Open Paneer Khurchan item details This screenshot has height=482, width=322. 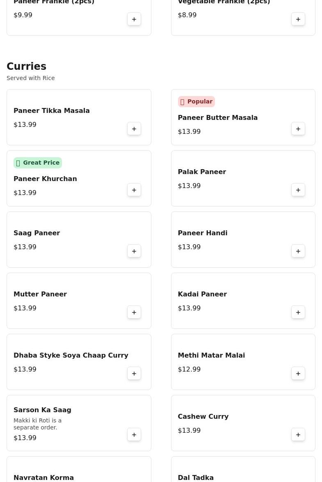coord(45,179)
